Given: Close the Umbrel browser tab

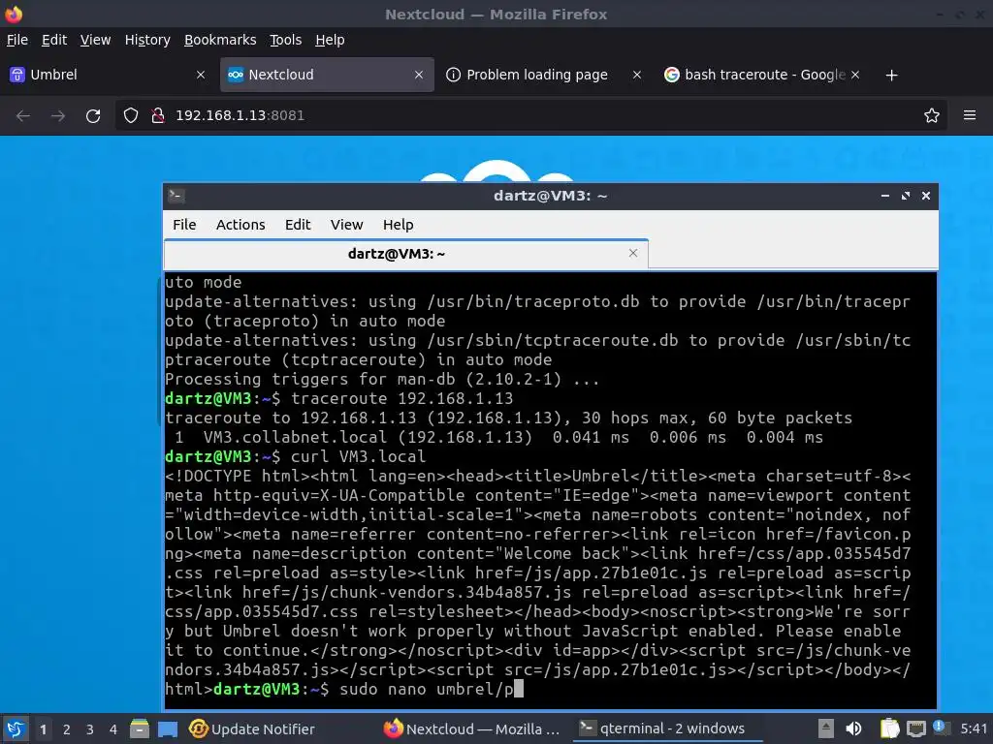Looking at the screenshot, I should [x=200, y=75].
